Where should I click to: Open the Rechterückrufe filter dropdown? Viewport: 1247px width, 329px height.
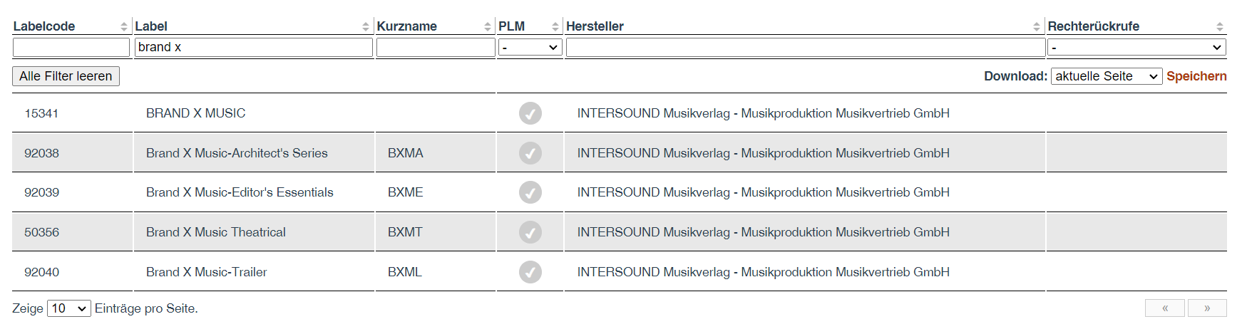point(1136,47)
